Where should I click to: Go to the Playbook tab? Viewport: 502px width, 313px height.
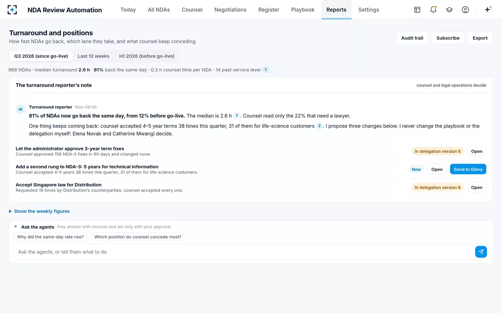(x=303, y=10)
